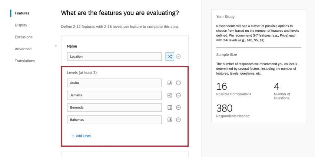Remove the Jamaica level
Viewport: 315px width, 157px height.
tap(178, 95)
